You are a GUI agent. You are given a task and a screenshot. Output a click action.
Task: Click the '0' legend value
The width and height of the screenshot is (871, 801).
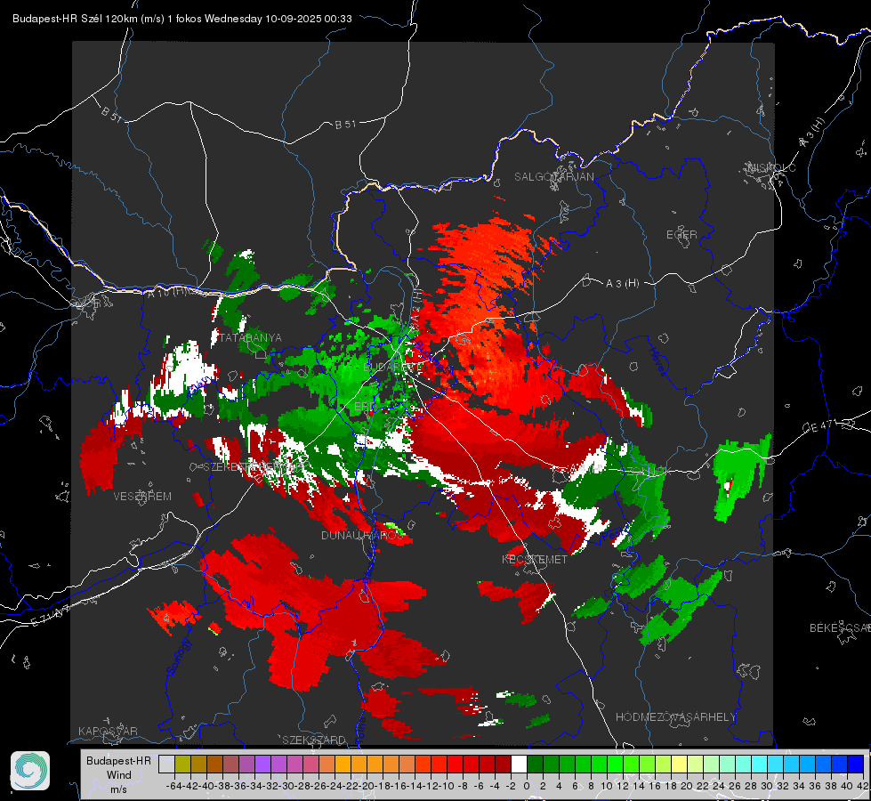point(527,786)
